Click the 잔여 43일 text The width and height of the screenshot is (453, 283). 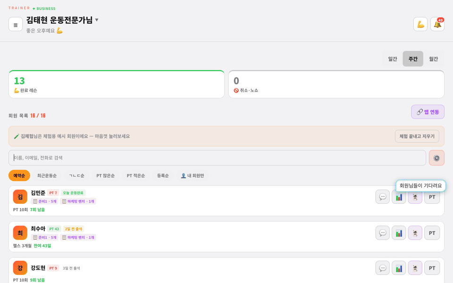click(42, 246)
